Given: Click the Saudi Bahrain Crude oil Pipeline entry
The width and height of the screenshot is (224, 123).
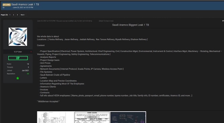Looking at the screenshot, I should (x=55, y=75).
